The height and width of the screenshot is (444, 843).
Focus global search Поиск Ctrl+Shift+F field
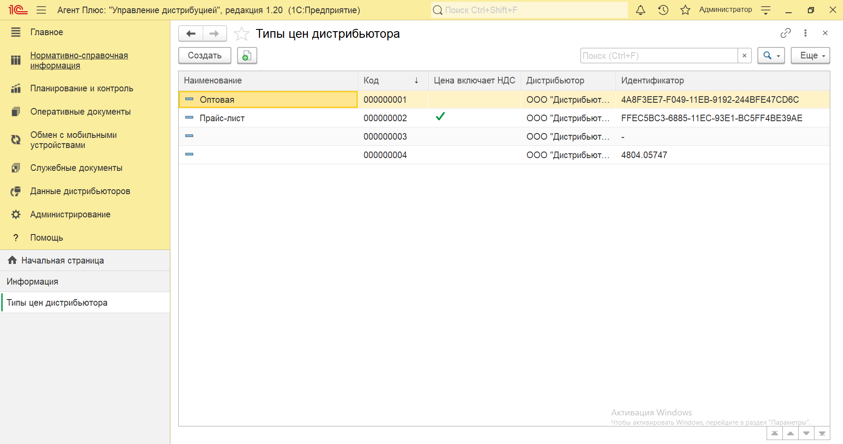pos(529,10)
